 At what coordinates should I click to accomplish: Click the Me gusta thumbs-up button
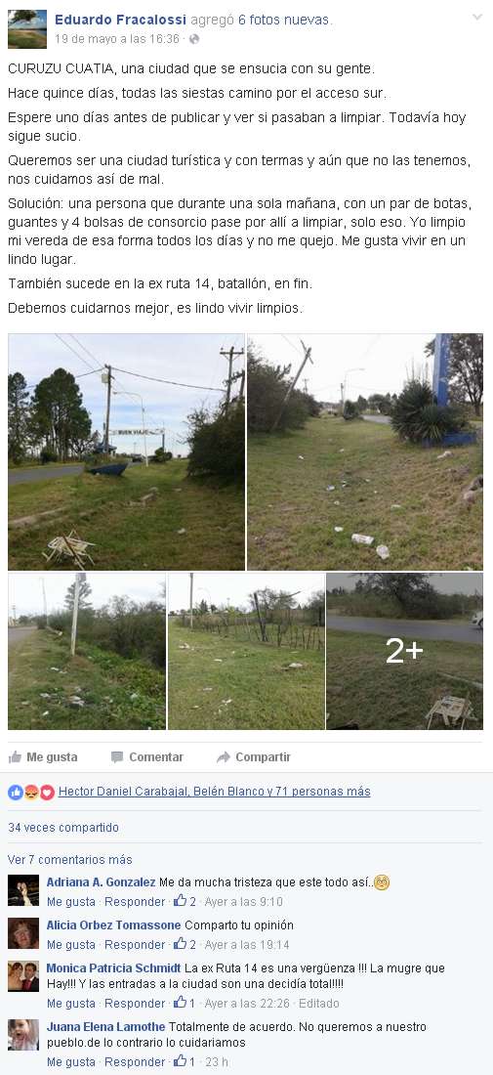(42, 756)
